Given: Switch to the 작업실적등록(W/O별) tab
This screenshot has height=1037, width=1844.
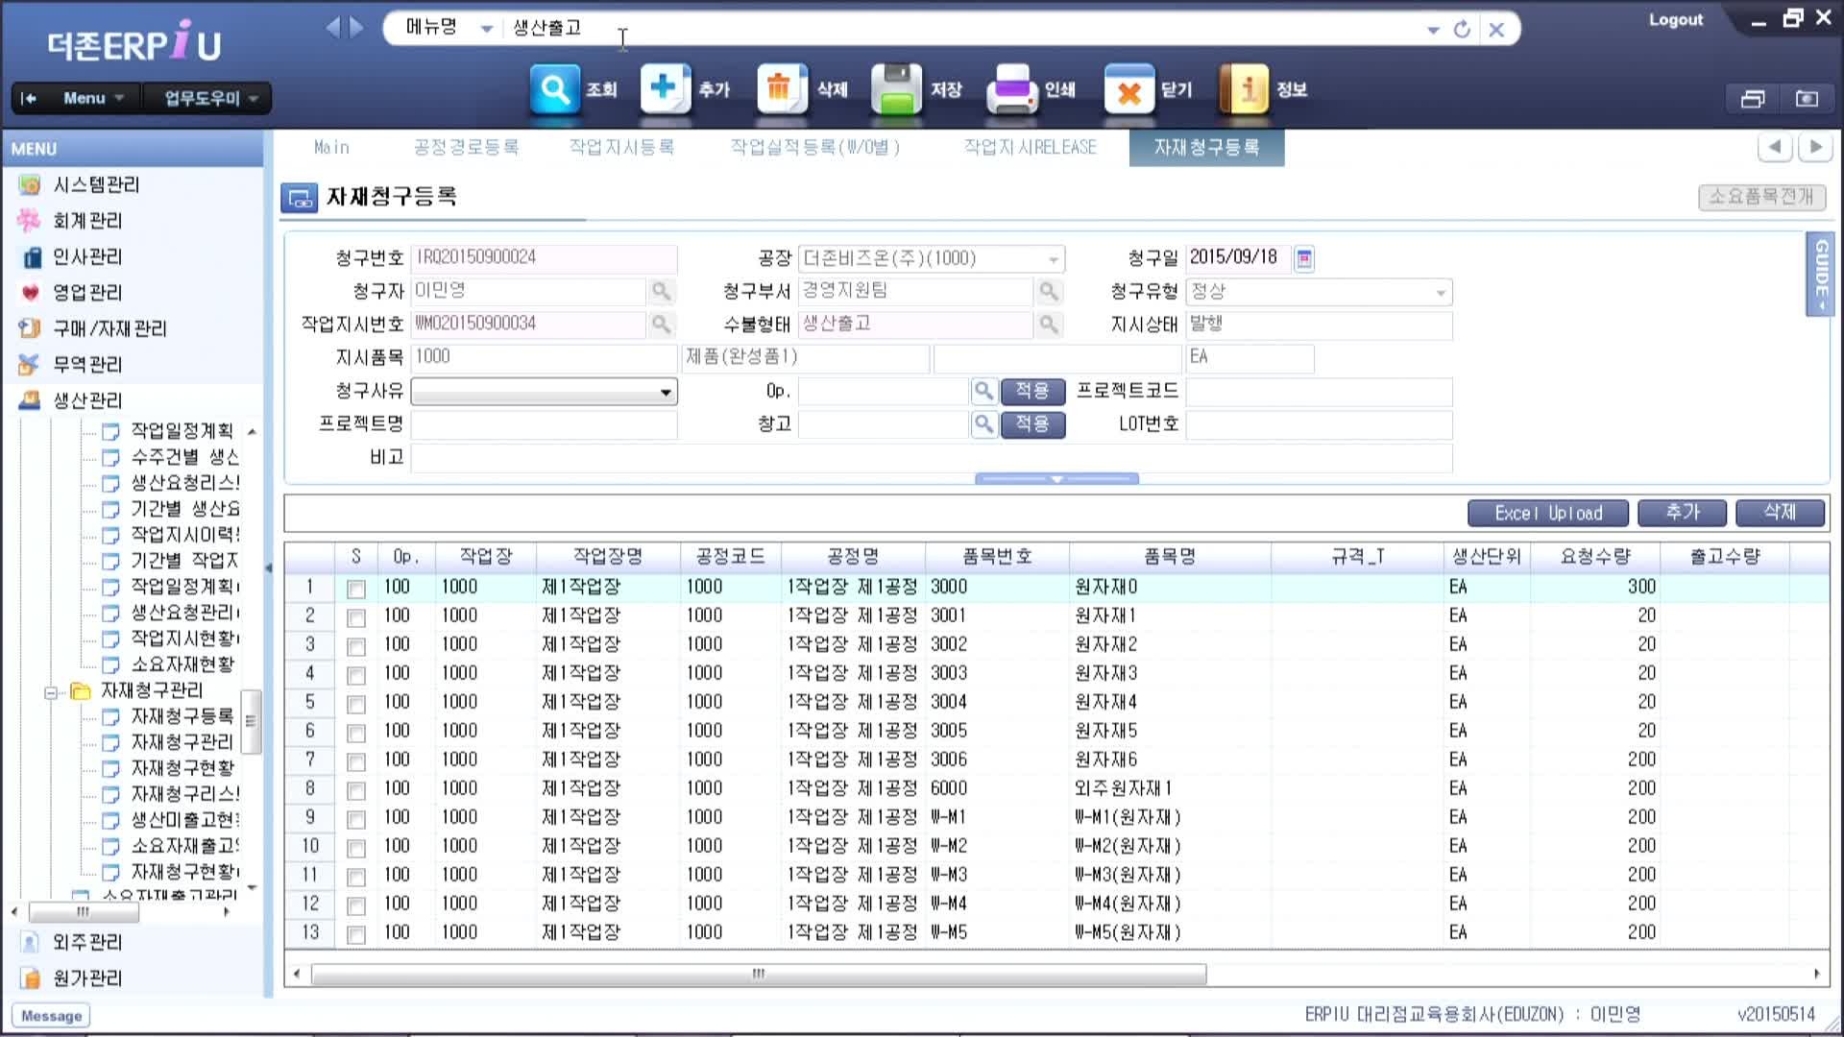Looking at the screenshot, I should (814, 148).
